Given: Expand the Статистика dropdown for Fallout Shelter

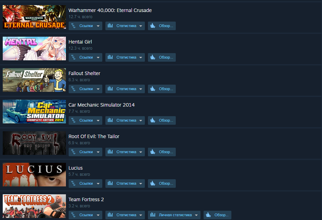Looking at the screenshot, I should [x=141, y=89].
